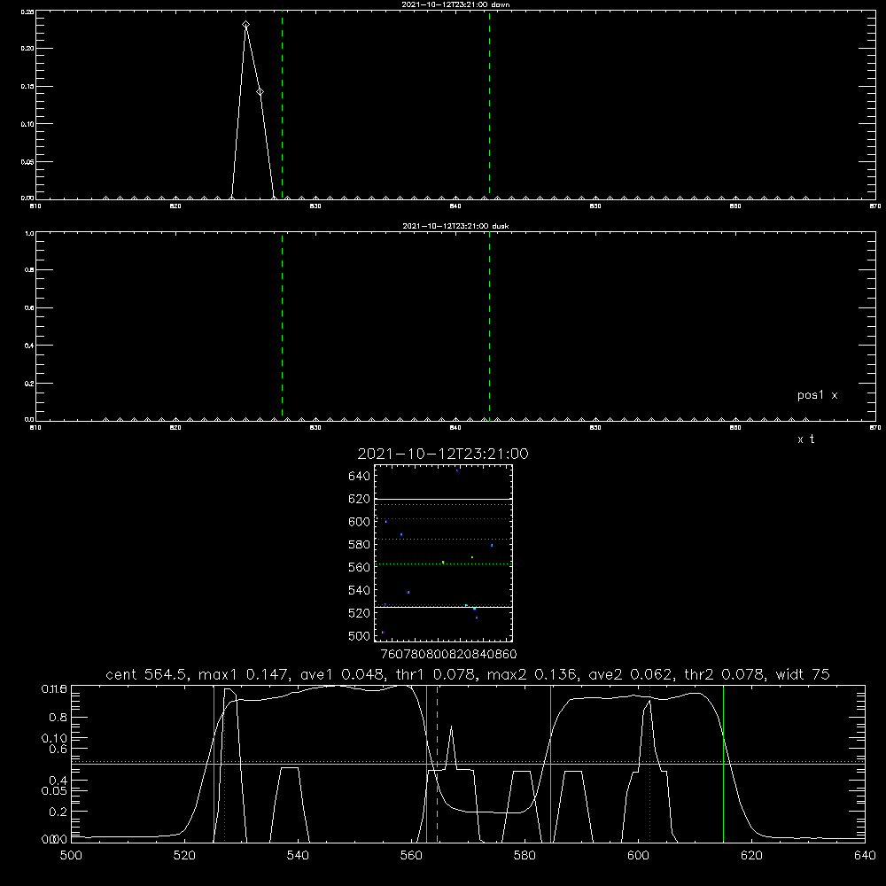Click the left green dashed line in dusk plot
The width and height of the screenshot is (886, 886).
282,326
